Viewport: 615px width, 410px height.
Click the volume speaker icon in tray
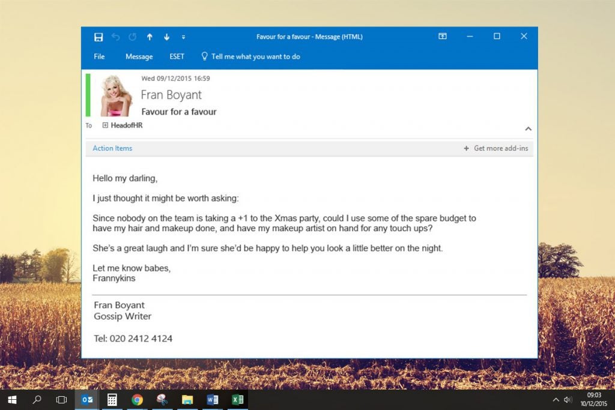coord(568,400)
